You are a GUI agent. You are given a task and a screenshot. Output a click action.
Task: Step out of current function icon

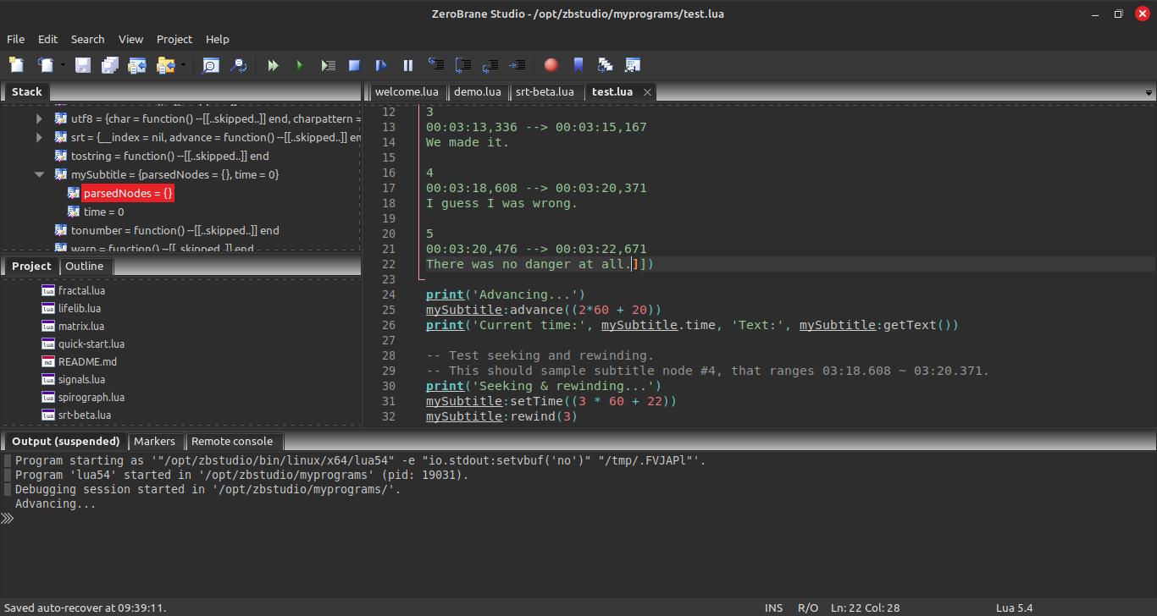tap(490, 64)
